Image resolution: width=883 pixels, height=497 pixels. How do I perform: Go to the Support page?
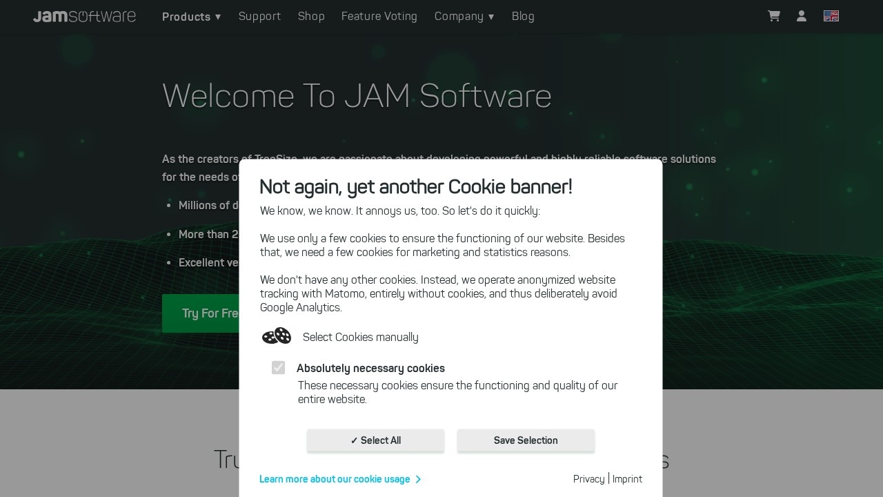pos(259,17)
